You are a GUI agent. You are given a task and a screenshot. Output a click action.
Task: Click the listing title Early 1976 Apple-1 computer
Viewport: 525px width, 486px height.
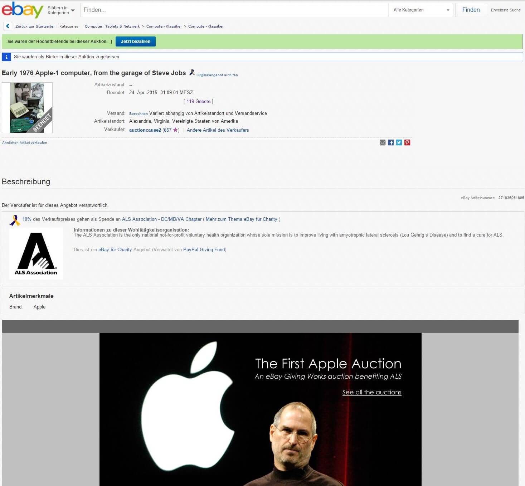94,73
